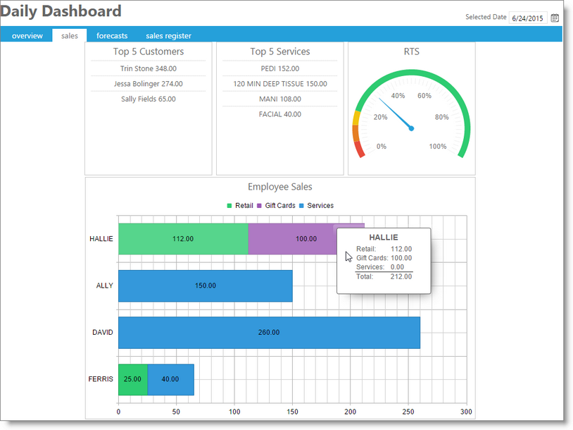
Task: Click the Top 5 Services heading
Action: [280, 51]
